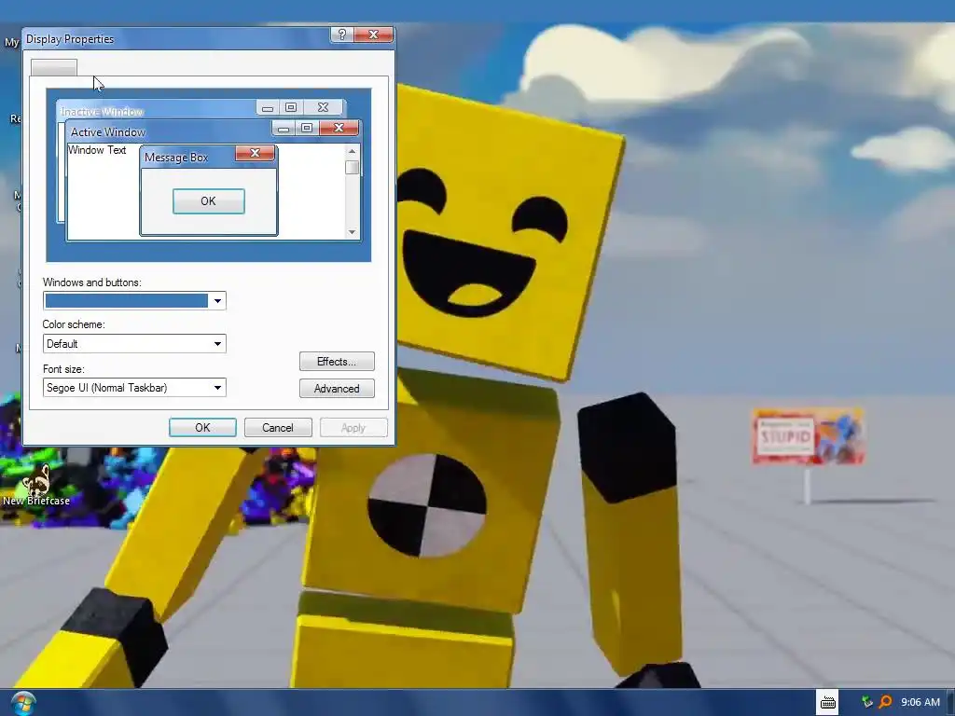Viewport: 955px width, 716px height.
Task: Click the 9:06 AM taskbar clock
Action: [920, 702]
